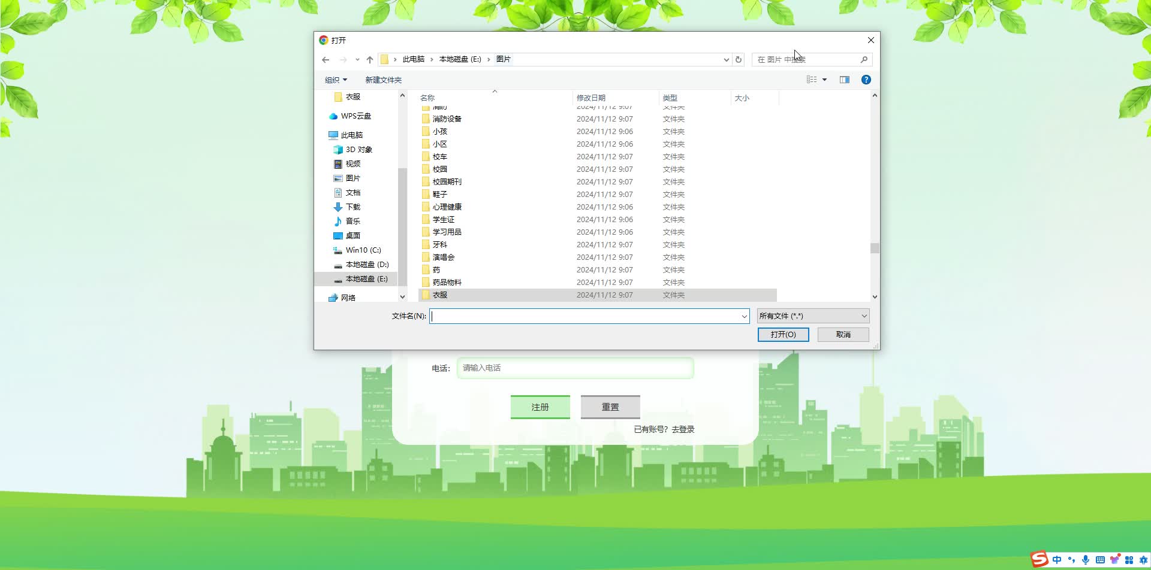1151x570 pixels.
Task: Click the search magnifier icon
Action: pos(864,60)
